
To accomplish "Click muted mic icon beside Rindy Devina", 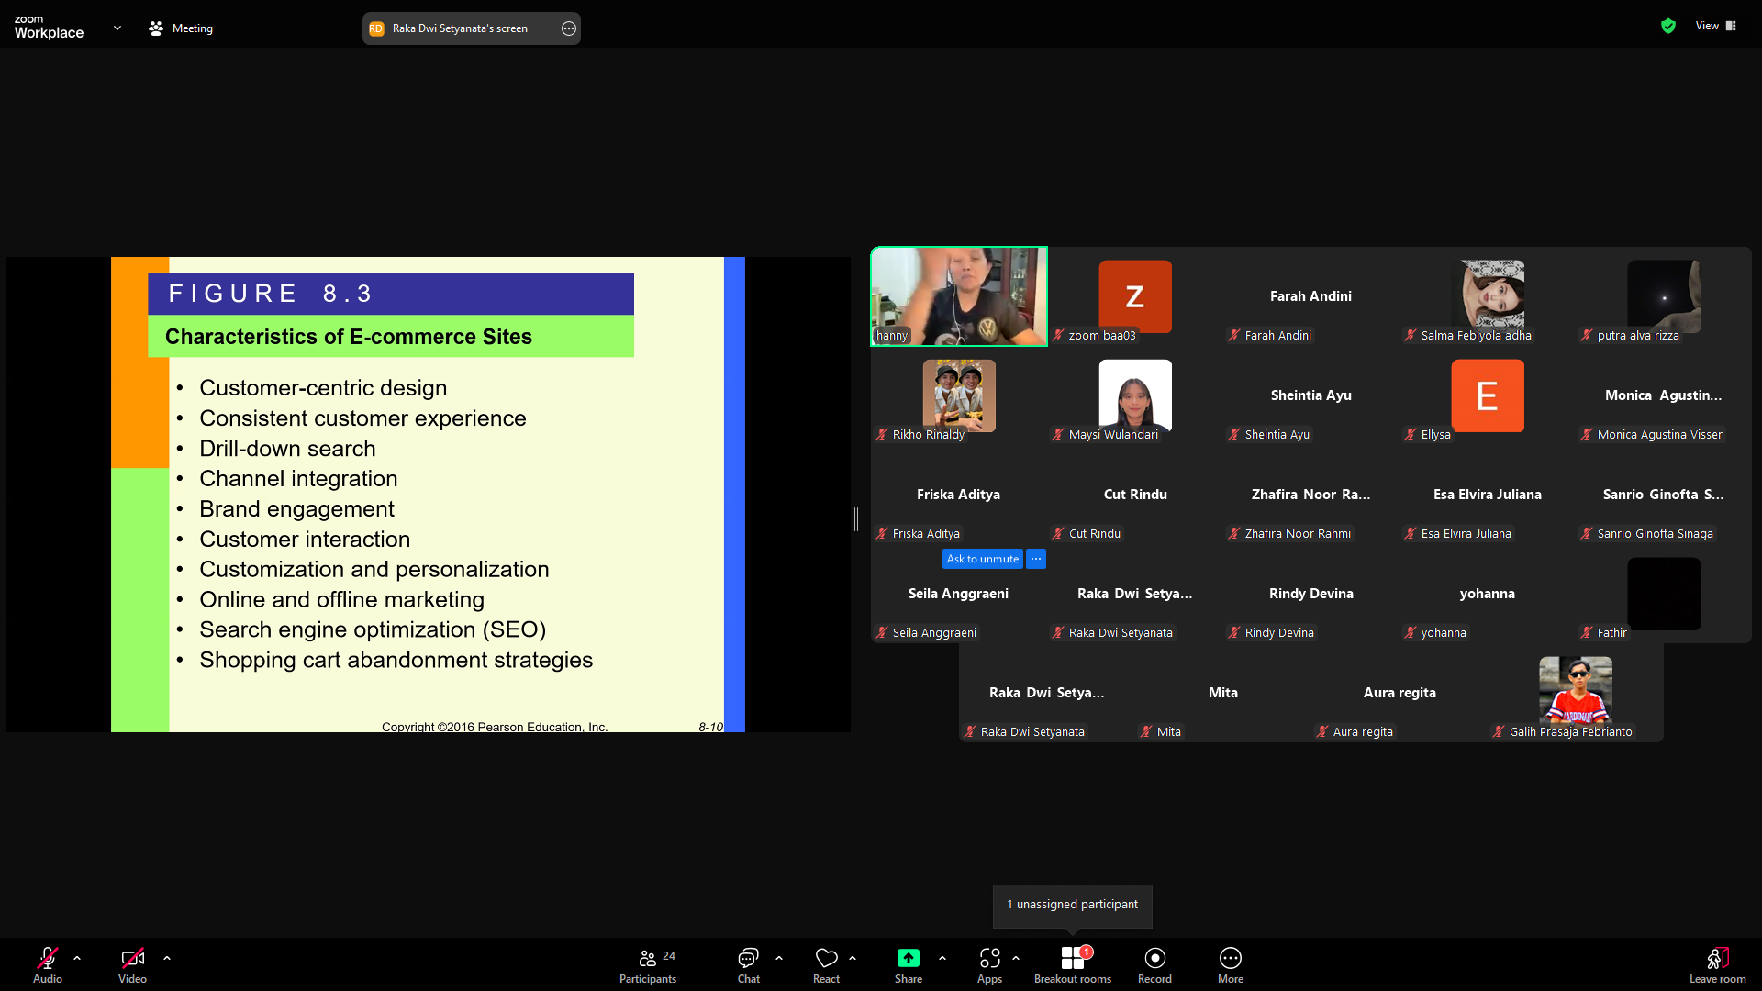I will [1234, 633].
